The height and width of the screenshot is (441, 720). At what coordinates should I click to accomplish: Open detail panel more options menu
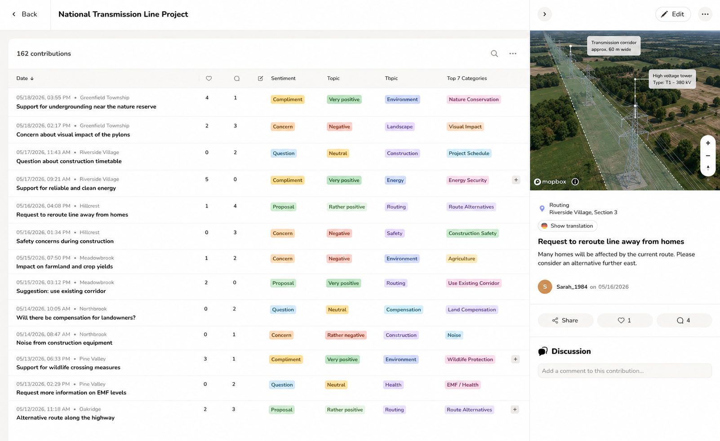705,14
